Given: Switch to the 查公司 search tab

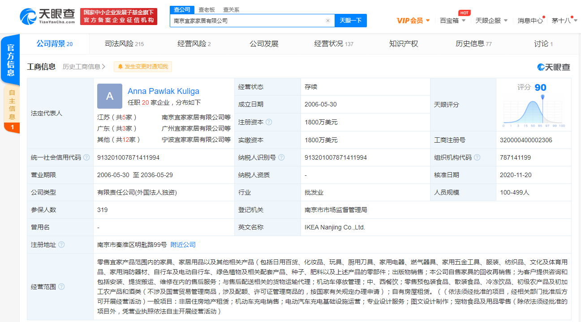Looking at the screenshot, I should coord(181,9).
